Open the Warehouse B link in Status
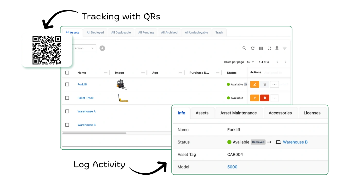 (x=295, y=142)
